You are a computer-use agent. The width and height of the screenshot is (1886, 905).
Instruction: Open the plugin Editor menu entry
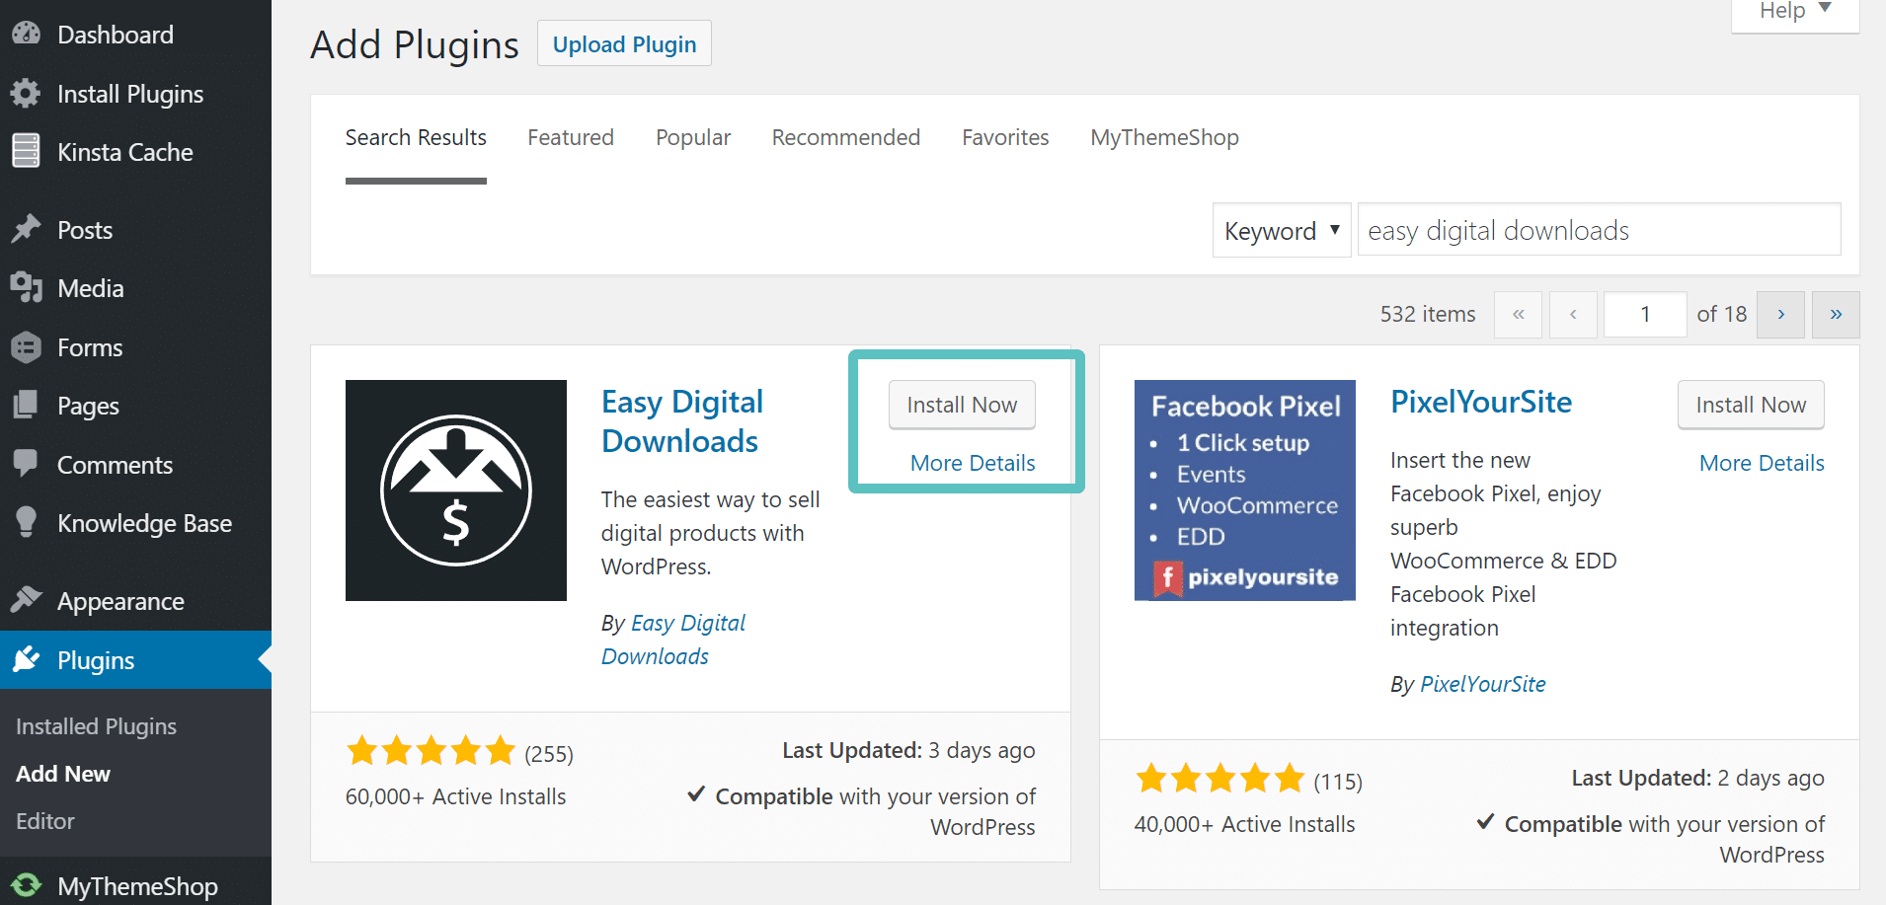point(44,820)
